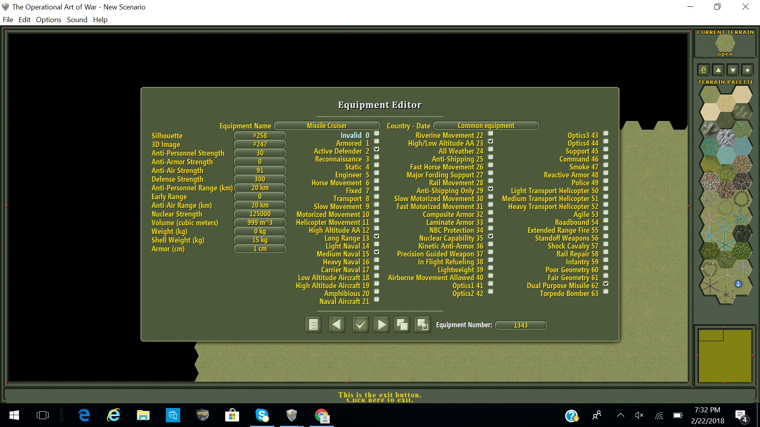Uncheck Anti-Shipping Only 29 checkbox
The image size is (760, 427).
490,189
